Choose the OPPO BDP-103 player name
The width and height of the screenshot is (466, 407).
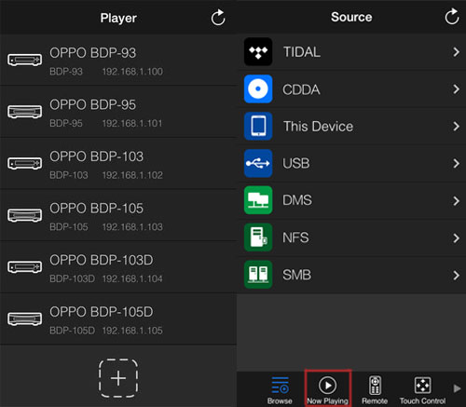tap(97, 156)
